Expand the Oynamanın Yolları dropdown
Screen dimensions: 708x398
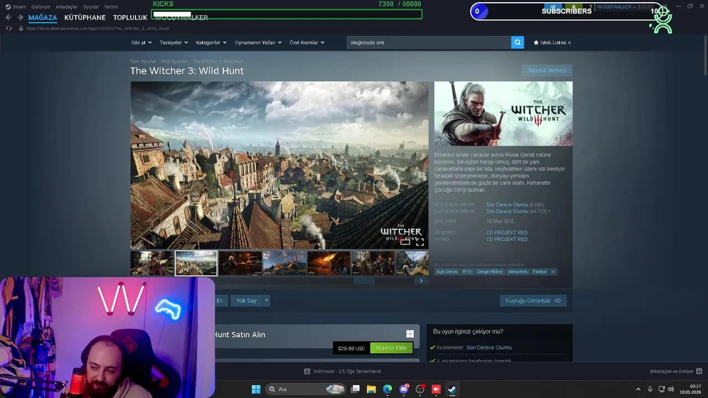(x=258, y=43)
